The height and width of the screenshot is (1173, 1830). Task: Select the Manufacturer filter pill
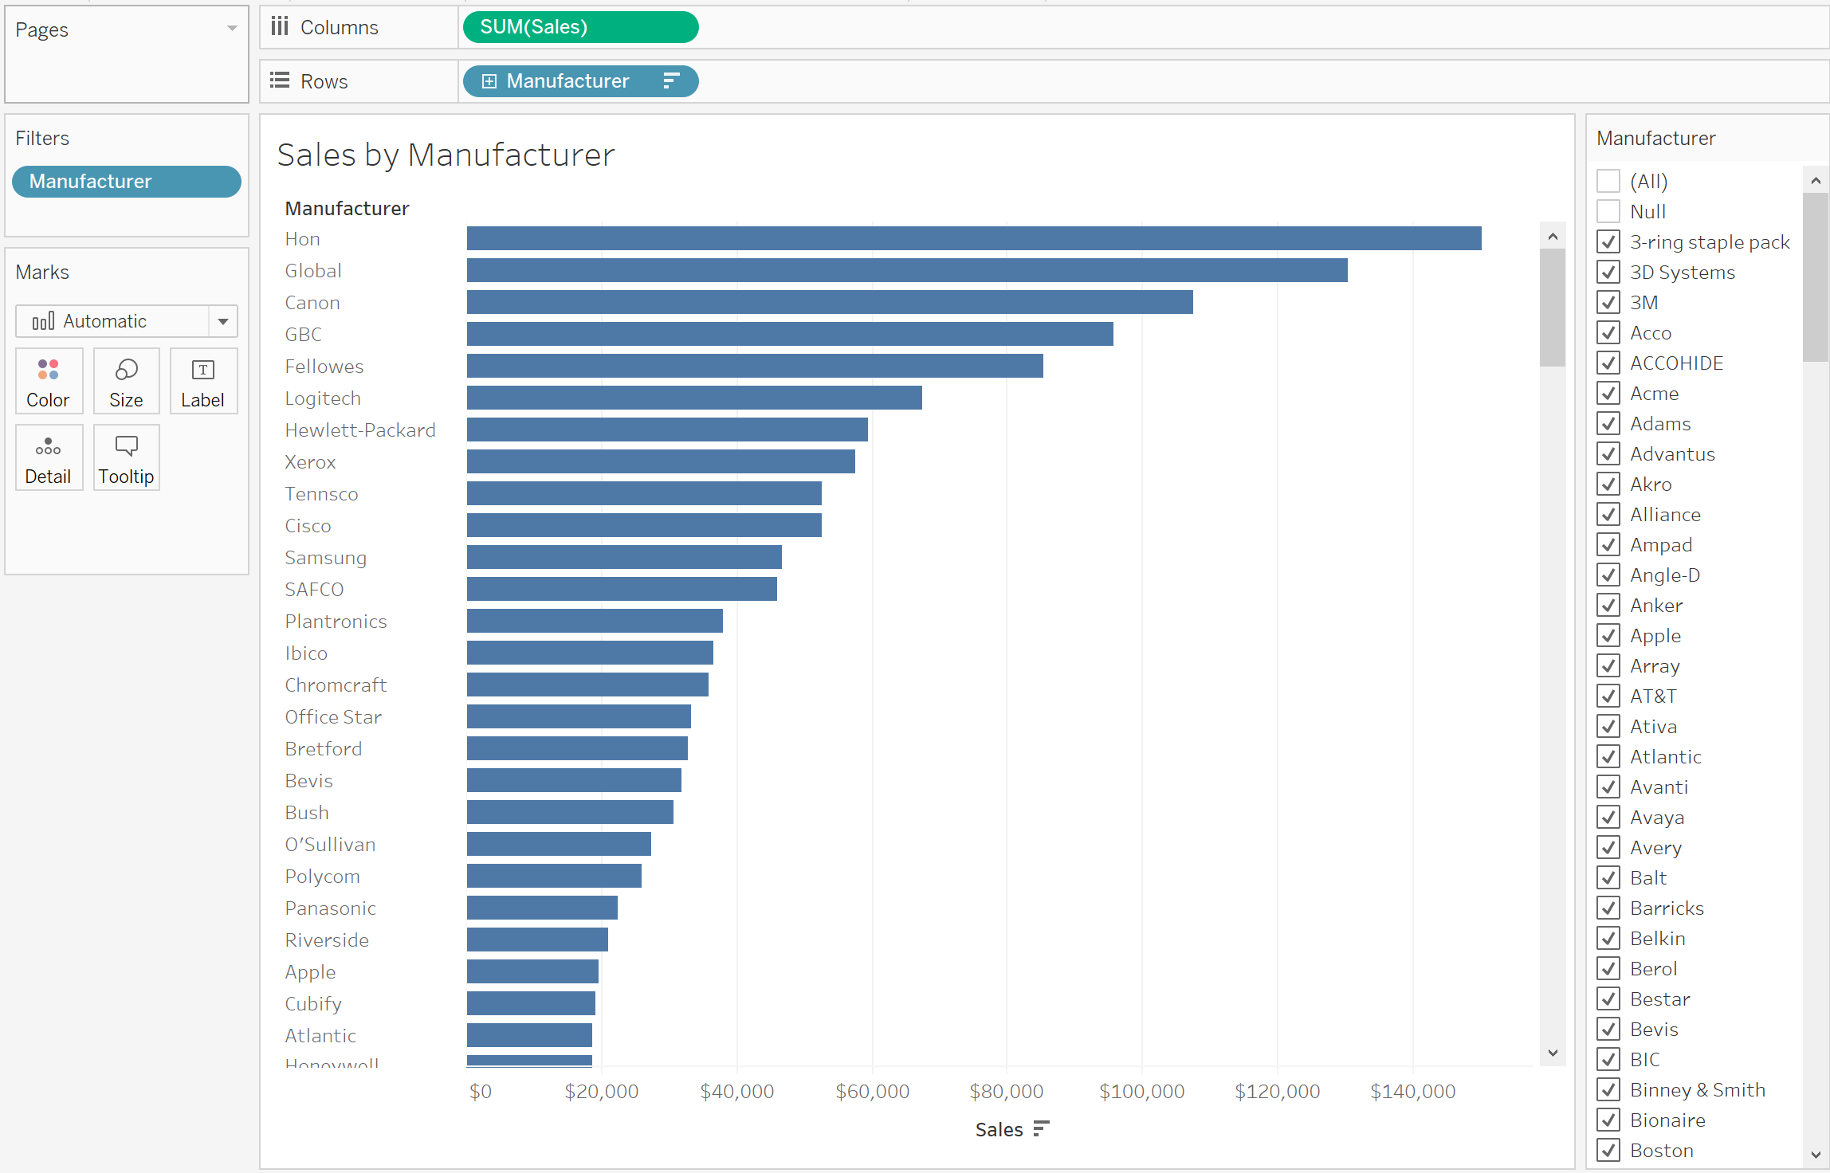pos(127,182)
